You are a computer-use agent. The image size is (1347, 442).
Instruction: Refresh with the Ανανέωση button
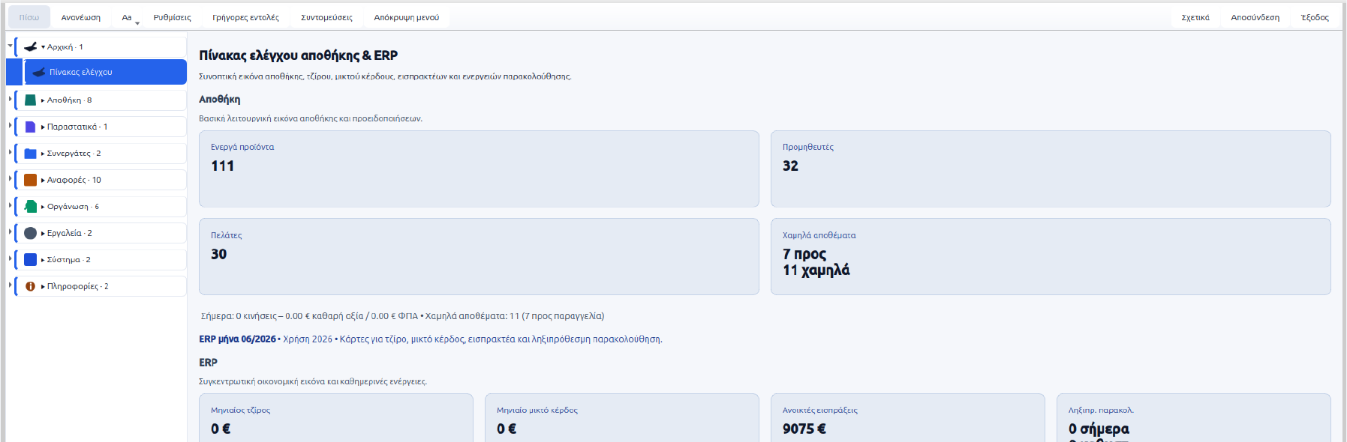81,17
